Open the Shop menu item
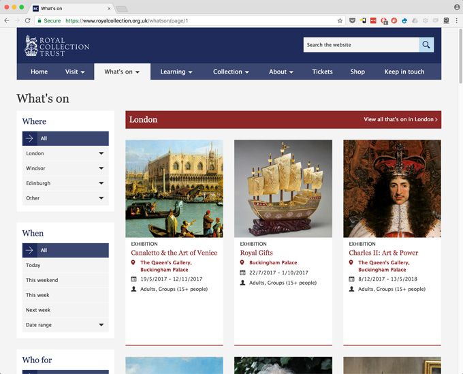 [x=357, y=72]
